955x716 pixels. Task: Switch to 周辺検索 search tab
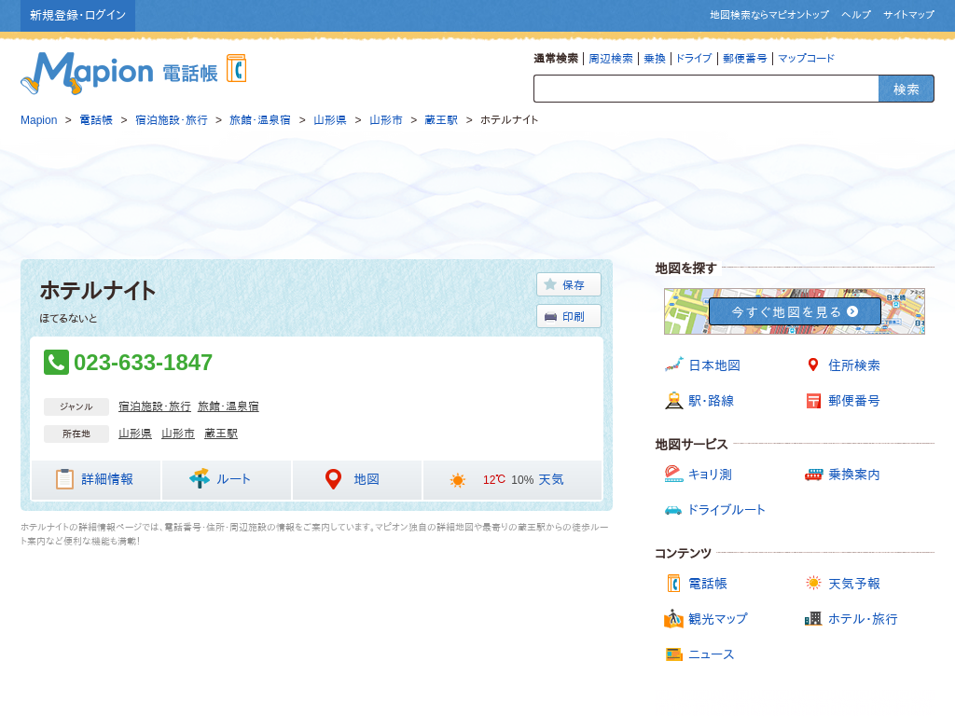pos(611,59)
